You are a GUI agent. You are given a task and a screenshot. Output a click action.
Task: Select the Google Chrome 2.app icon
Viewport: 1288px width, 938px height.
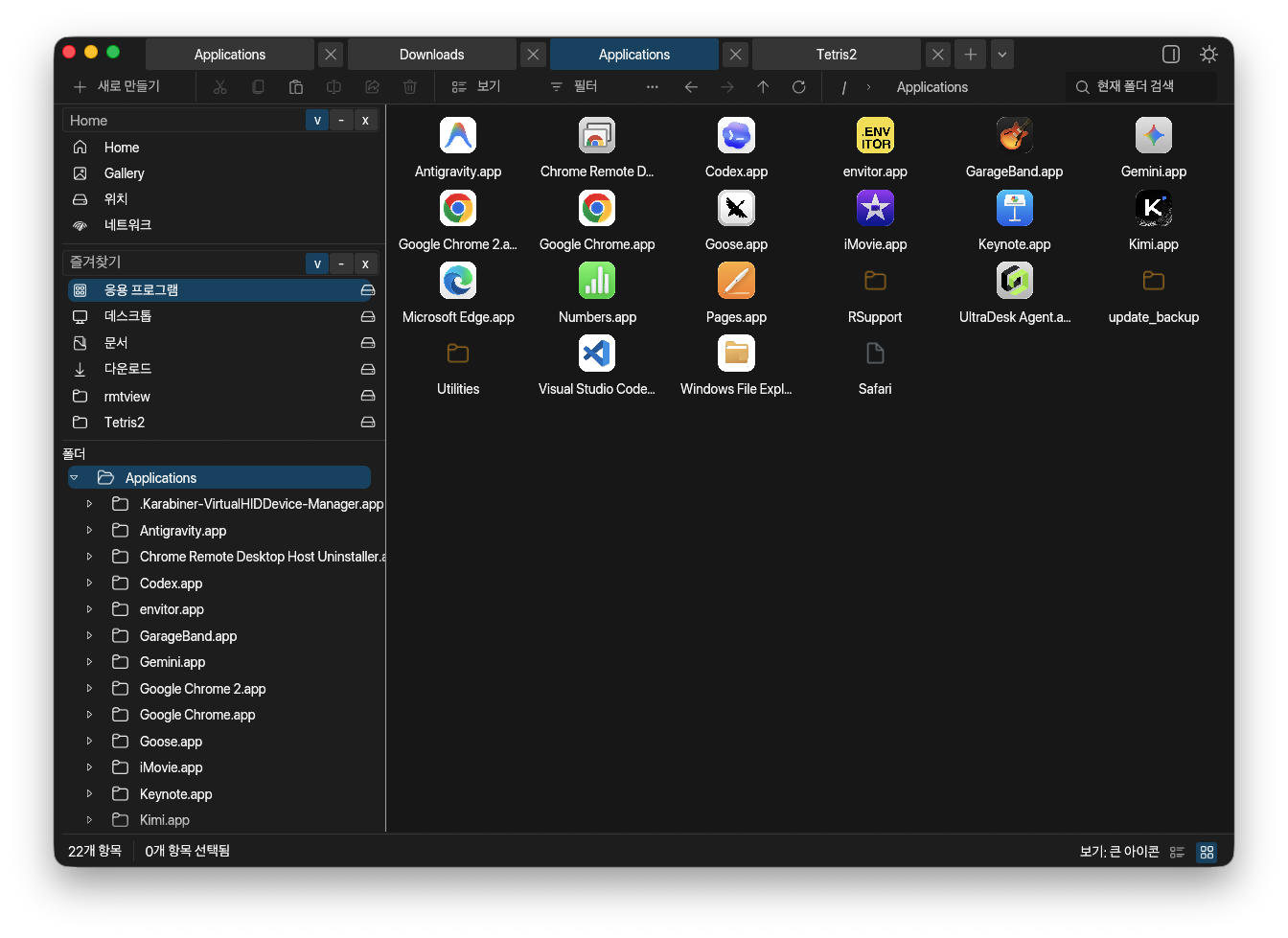458,208
